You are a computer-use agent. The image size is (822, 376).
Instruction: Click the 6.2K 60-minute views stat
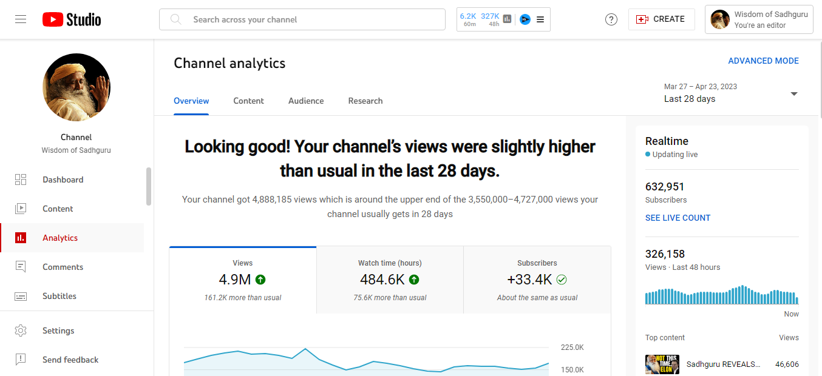[x=468, y=19]
